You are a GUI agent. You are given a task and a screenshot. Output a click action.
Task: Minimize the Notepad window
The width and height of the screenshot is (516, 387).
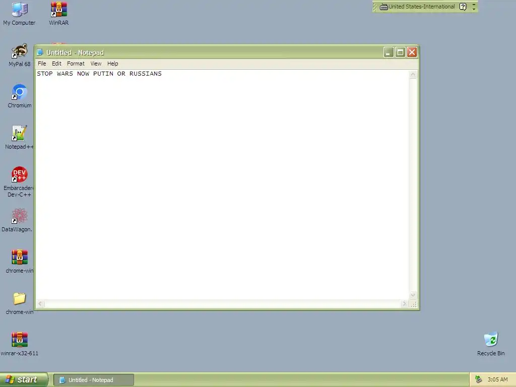(389, 52)
